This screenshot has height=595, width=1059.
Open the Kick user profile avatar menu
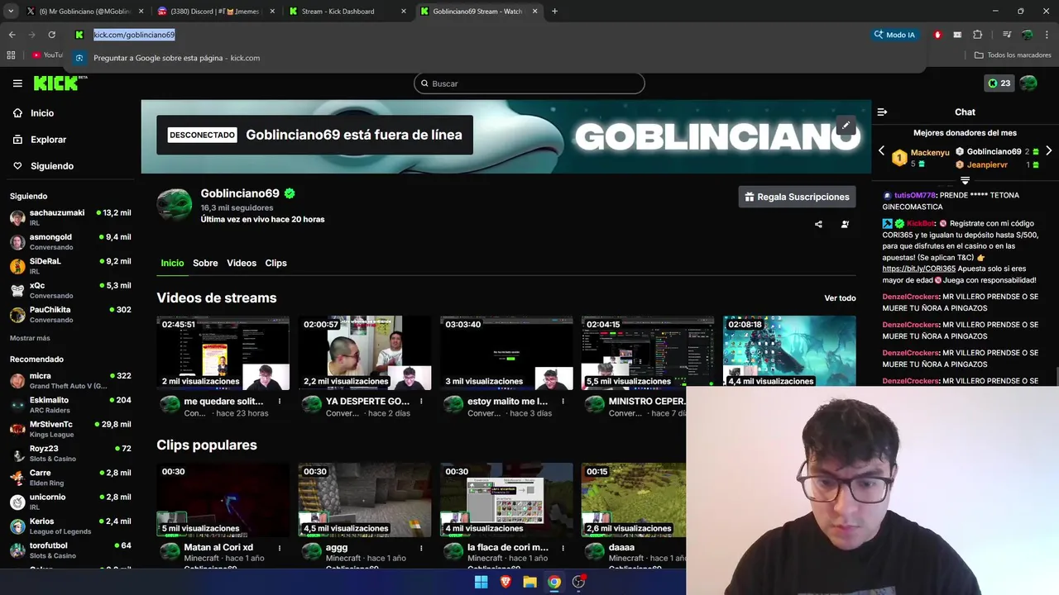pyautogui.click(x=1028, y=83)
